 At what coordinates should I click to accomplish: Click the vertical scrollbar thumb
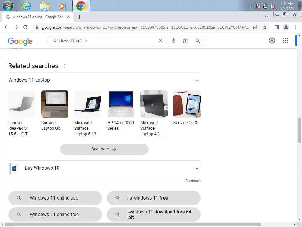tap(299, 130)
